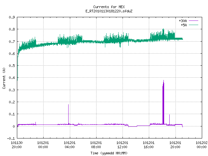Click the 0.6 y-axis tick label

pyautogui.click(x=12, y=54)
